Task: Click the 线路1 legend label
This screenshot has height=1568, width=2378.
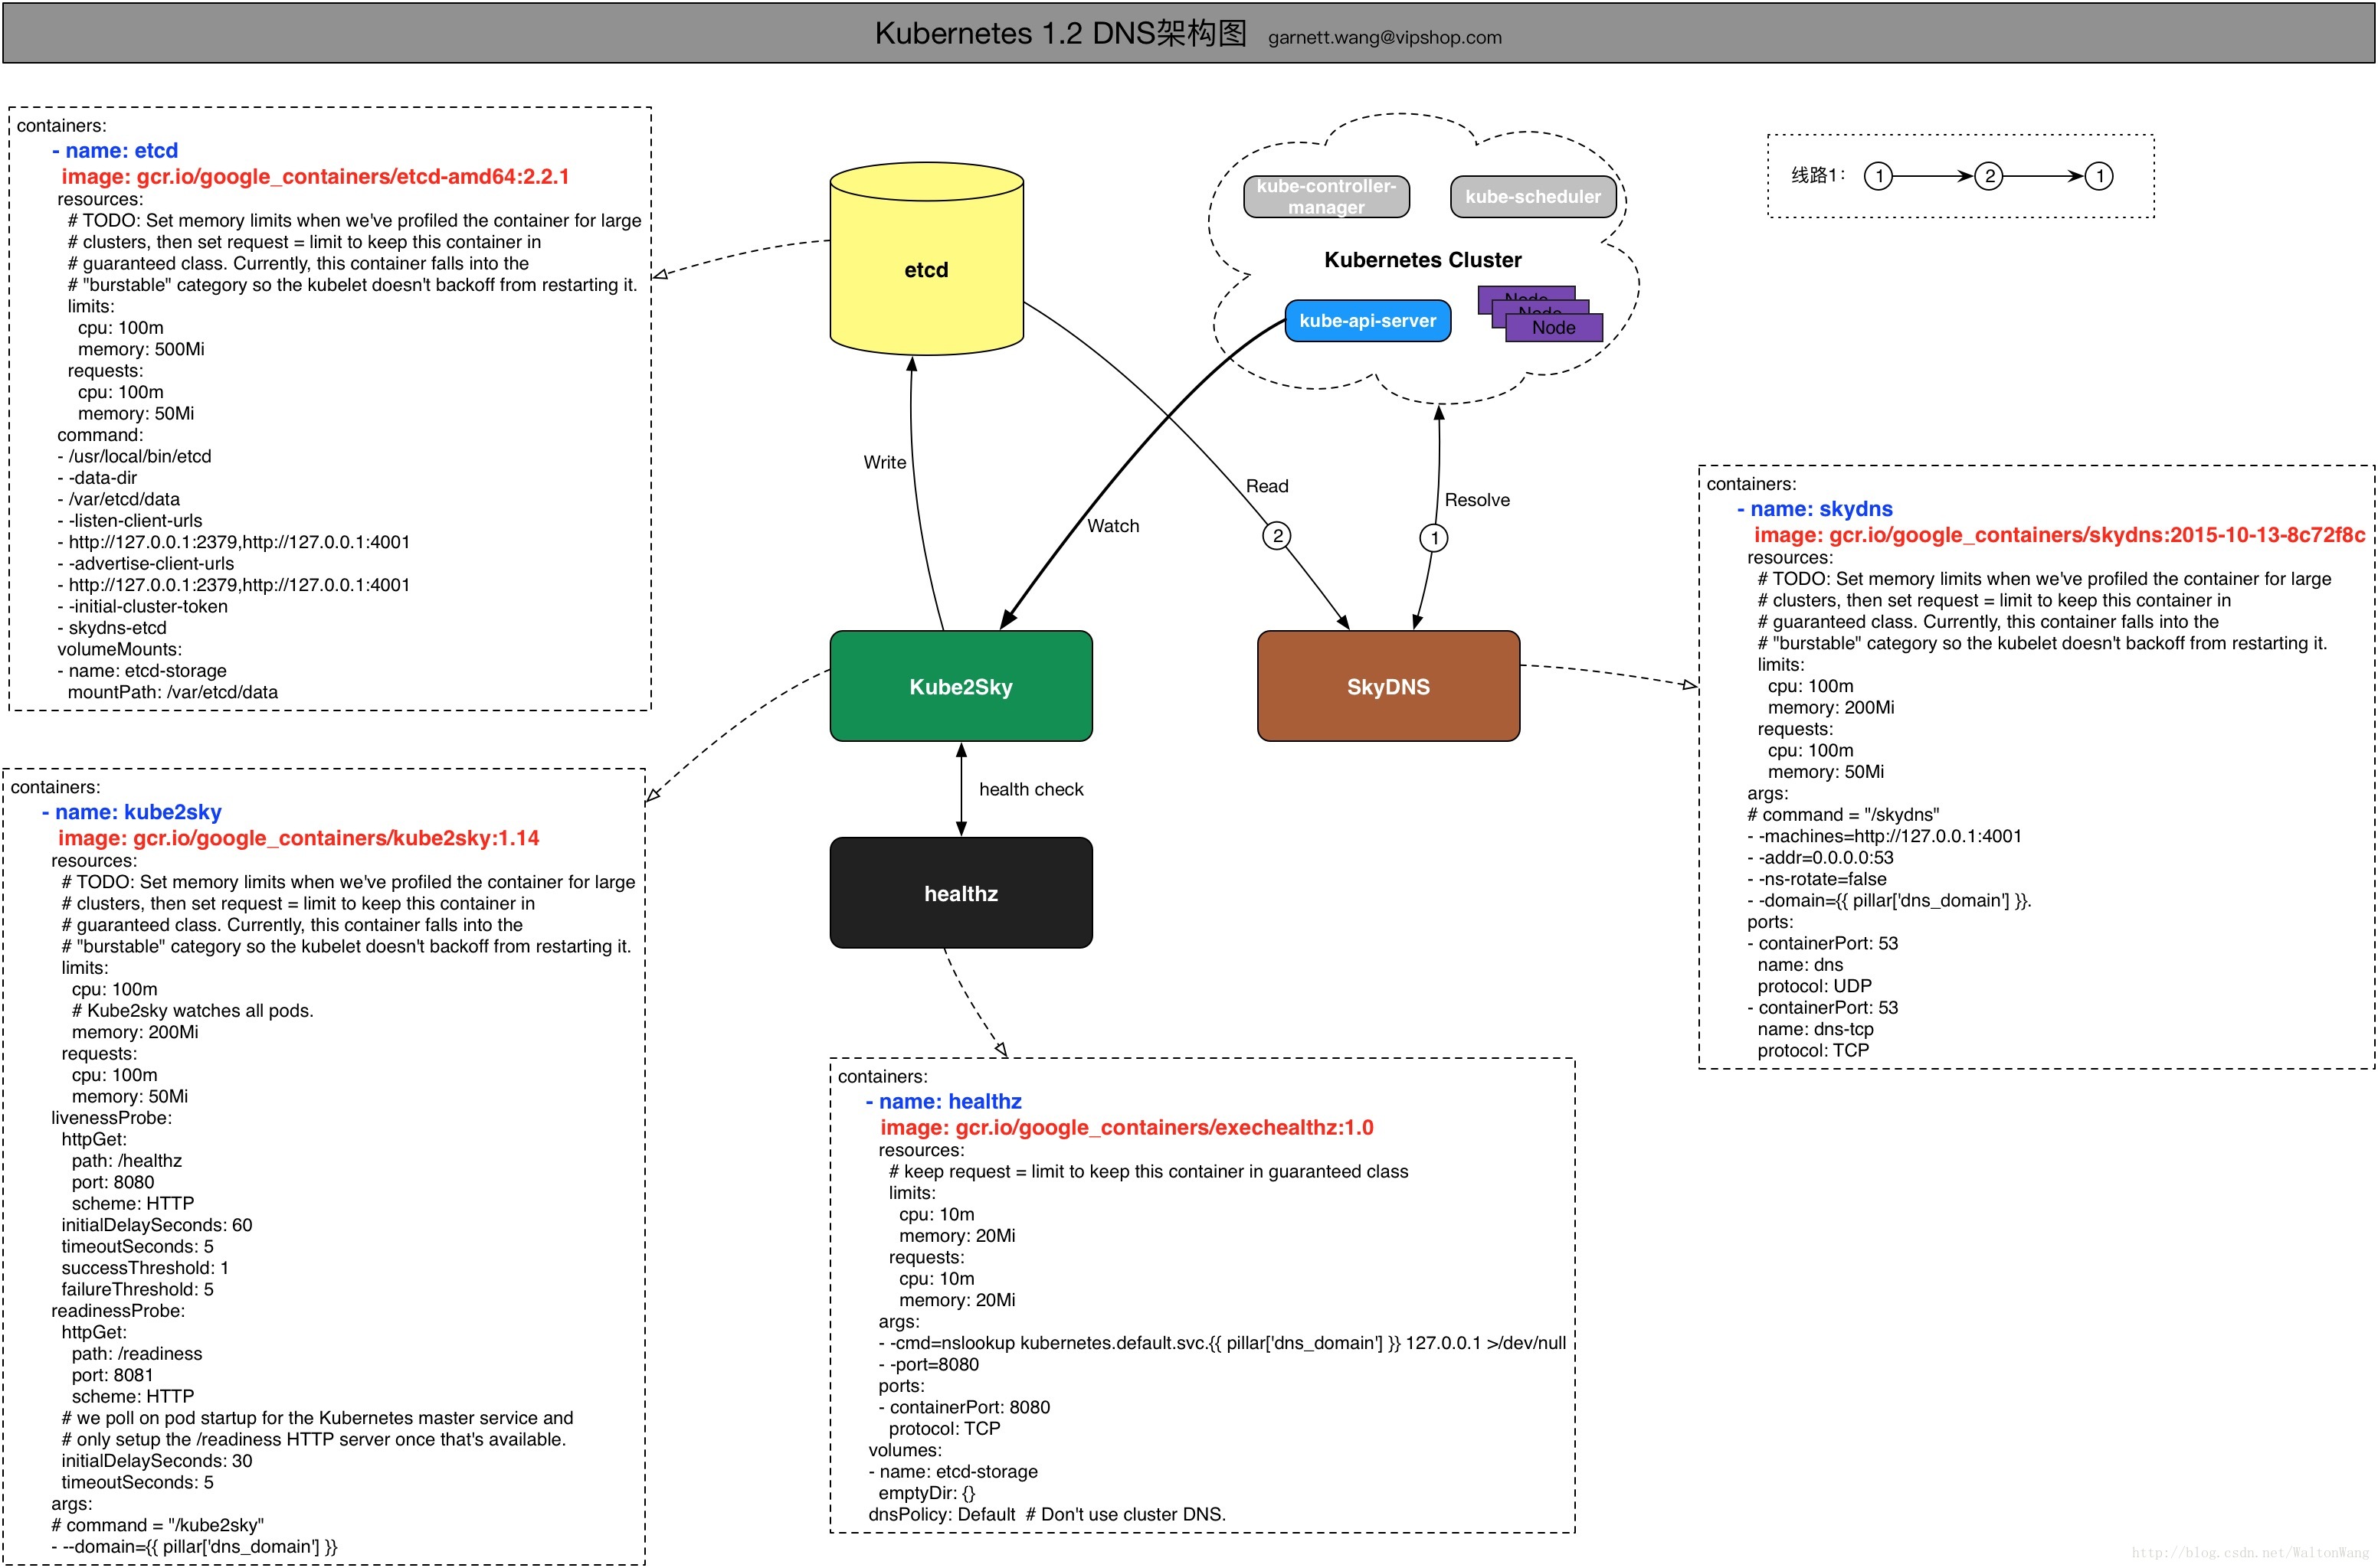Action: pyautogui.click(x=1816, y=176)
